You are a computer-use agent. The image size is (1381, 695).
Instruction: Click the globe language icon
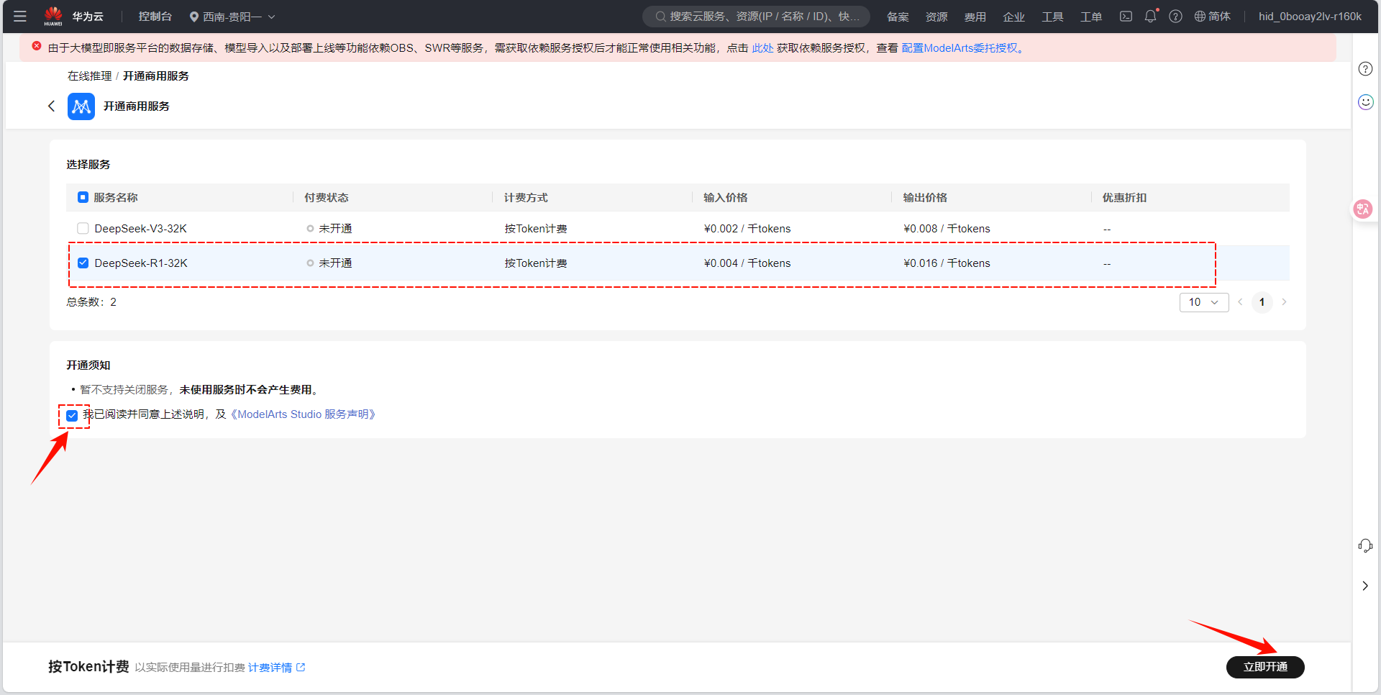[1200, 16]
